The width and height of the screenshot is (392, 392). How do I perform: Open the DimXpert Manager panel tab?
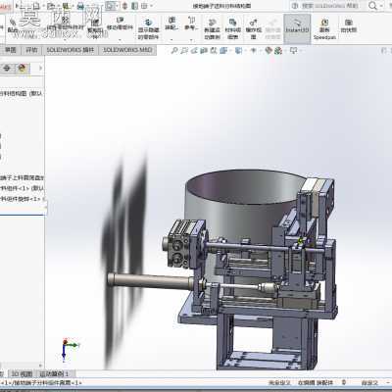pyautogui.click(x=7, y=69)
